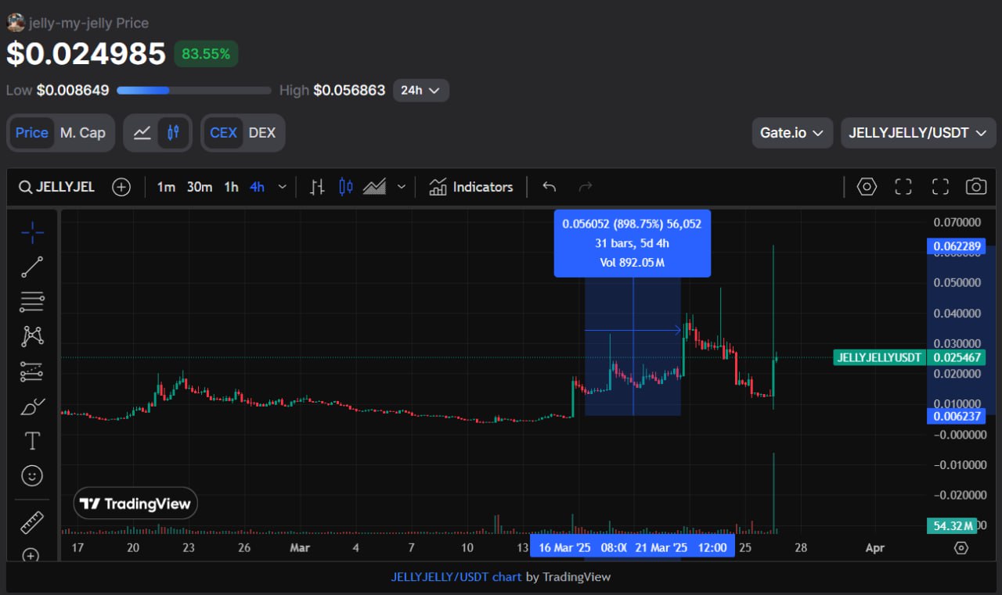This screenshot has width=1002, height=595.
Task: Select CEX data source
Action: point(223,133)
